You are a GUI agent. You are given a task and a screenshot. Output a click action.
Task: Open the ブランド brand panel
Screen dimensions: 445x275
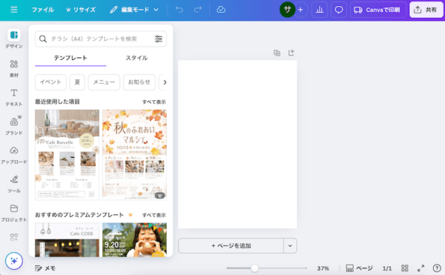pyautogui.click(x=14, y=125)
